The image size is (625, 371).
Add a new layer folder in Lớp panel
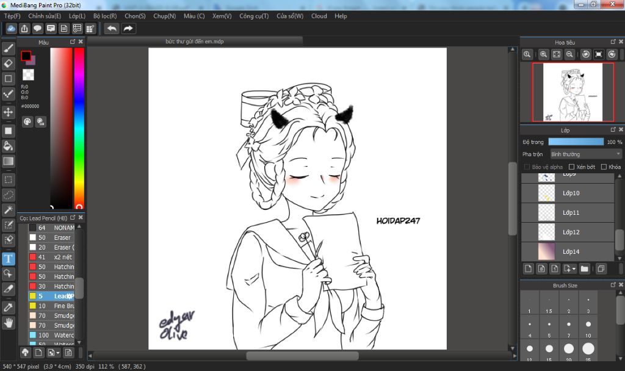[584, 269]
